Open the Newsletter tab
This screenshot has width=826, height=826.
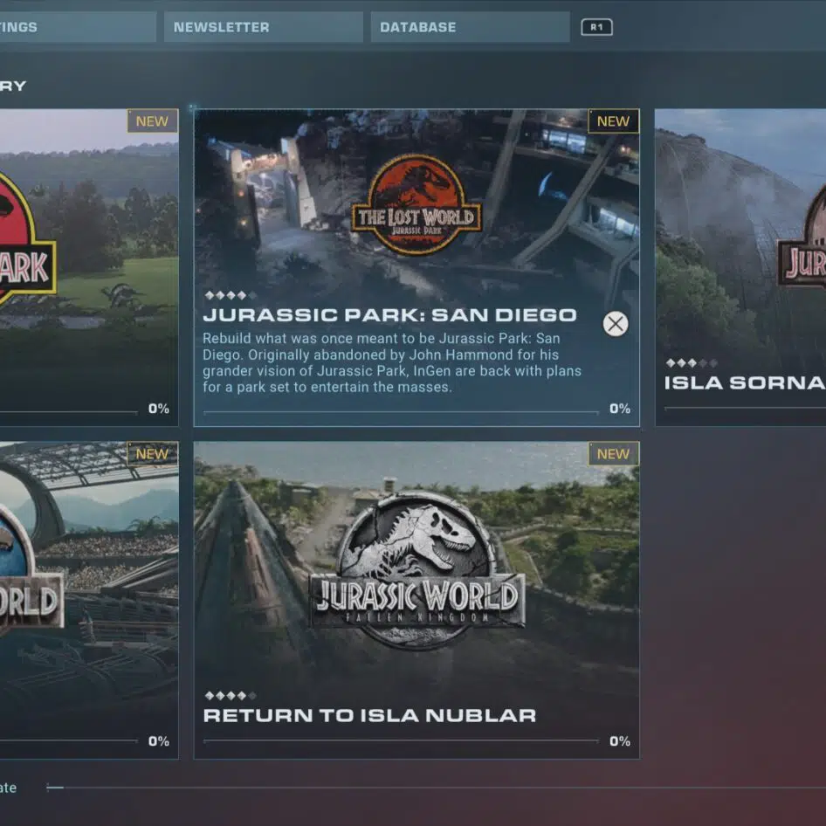tap(264, 27)
